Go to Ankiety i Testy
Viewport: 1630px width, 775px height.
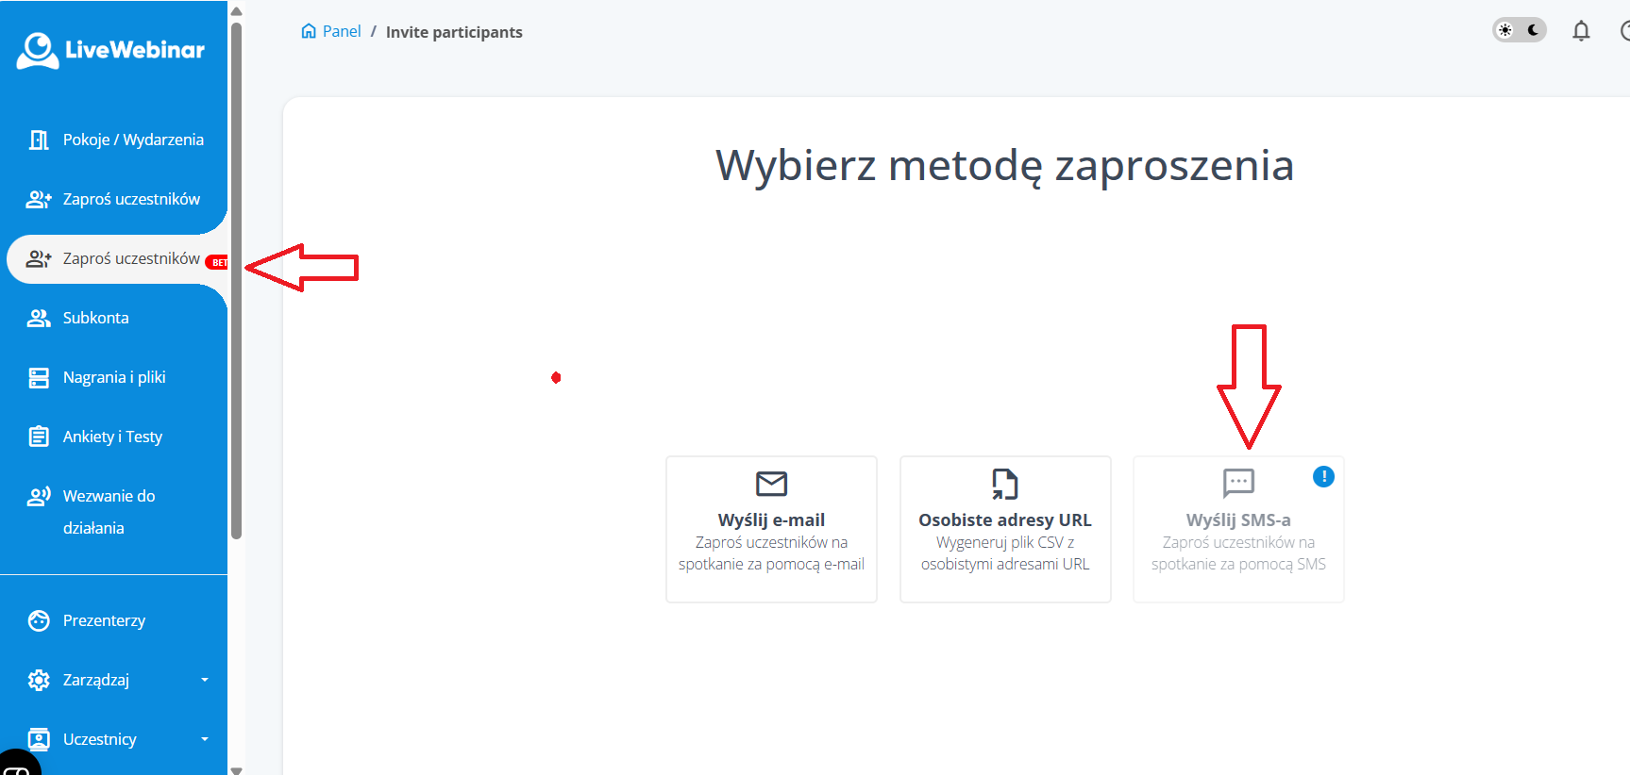(112, 437)
